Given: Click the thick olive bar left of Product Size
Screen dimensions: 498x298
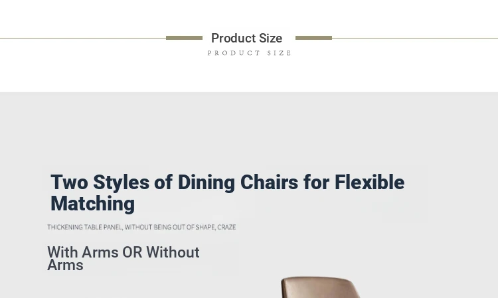Looking at the screenshot, I should pyautogui.click(x=184, y=38).
